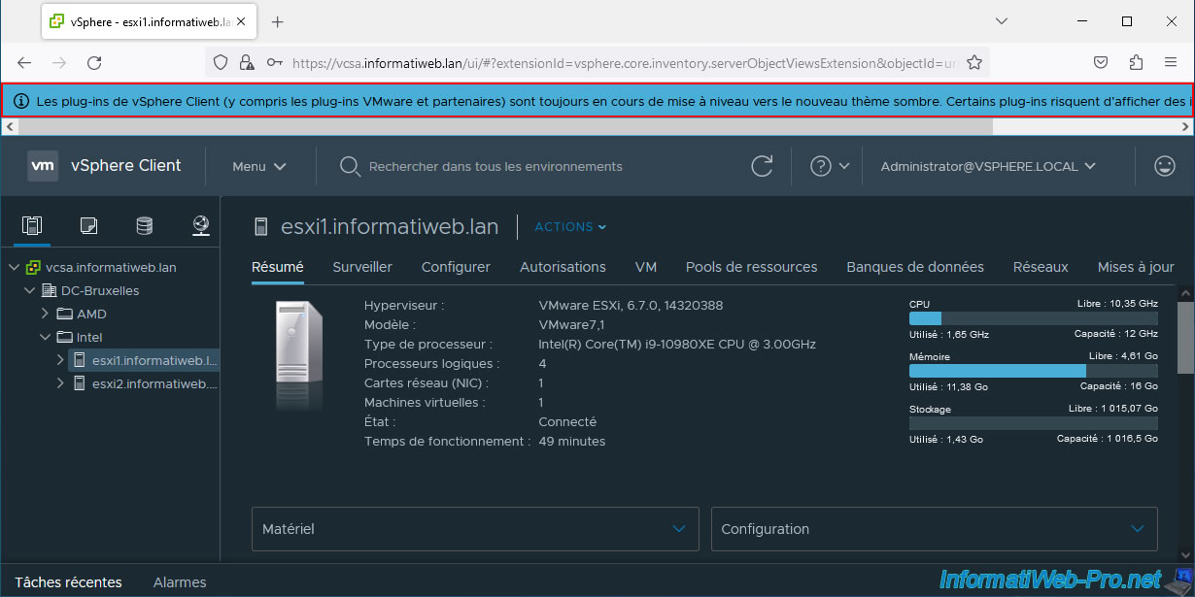Screen dimensions: 1195x597
Task: Open the Storage inventory view icon
Action: click(145, 226)
